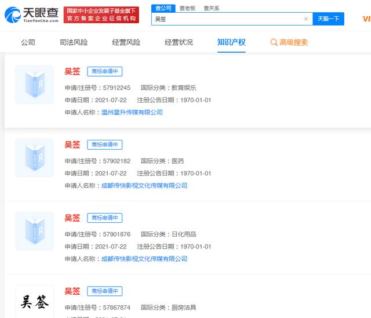Image resolution: width=371 pixels, height=318 pixels.
Task: Open 吴签 title of the 厨房洁具 trademark
Action: coord(72,291)
